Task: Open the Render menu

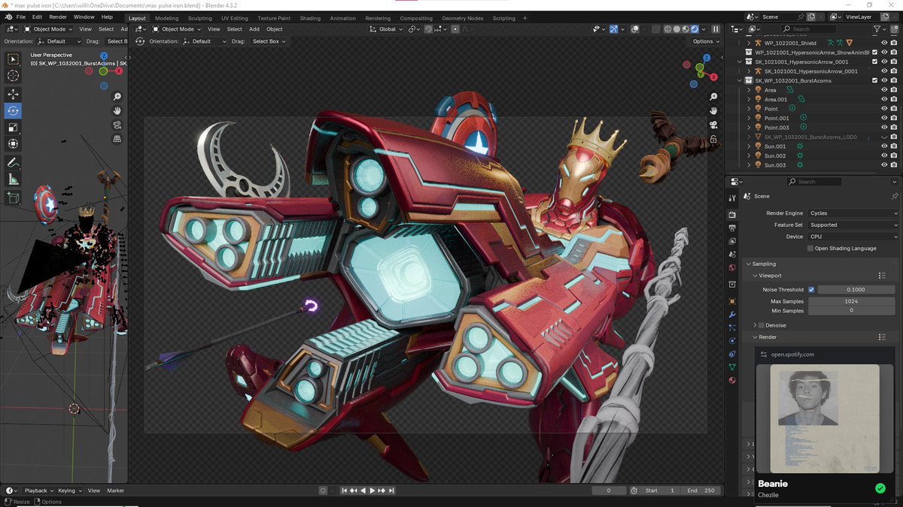Action: click(58, 17)
